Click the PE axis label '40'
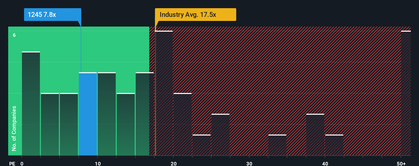This screenshot has height=166, width=419. (325, 163)
